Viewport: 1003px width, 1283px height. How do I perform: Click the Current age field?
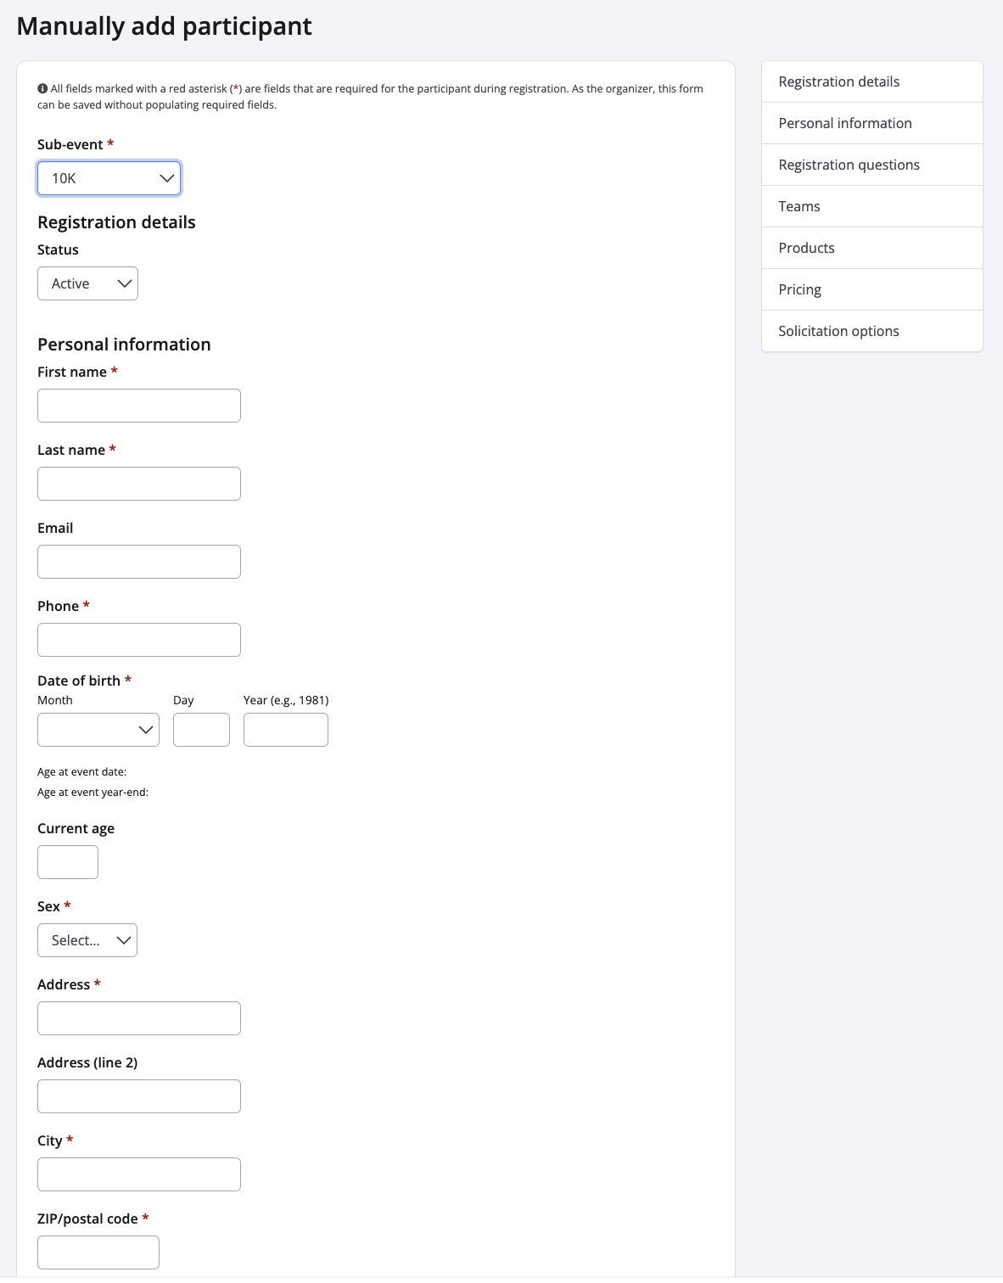[68, 862]
